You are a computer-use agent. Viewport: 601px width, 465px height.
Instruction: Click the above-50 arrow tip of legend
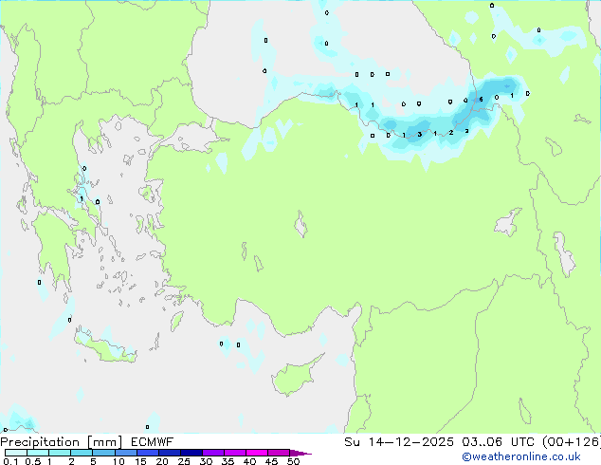tap(300, 453)
